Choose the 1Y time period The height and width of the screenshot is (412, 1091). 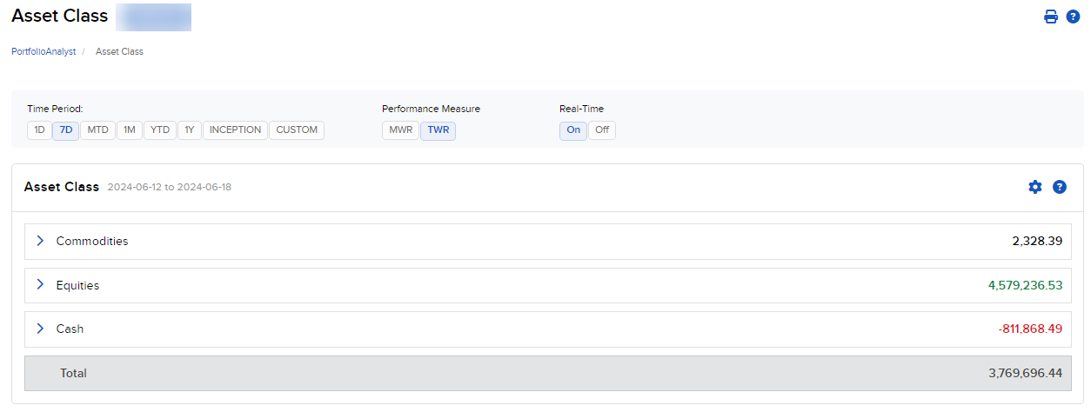pos(189,130)
